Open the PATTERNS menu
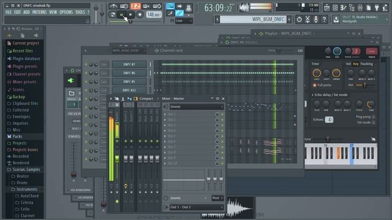 click(x=39, y=12)
